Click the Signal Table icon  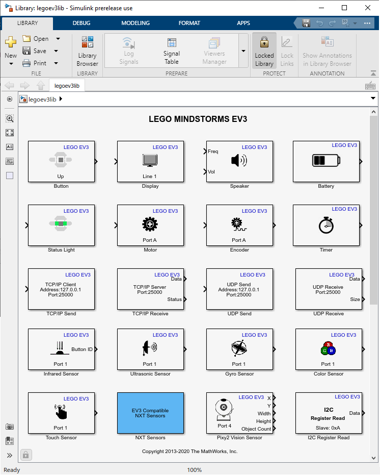[172, 50]
